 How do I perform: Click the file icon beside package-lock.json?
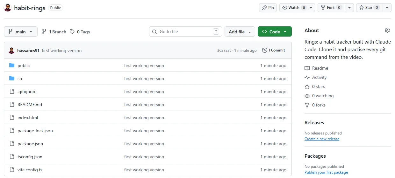coord(12,131)
